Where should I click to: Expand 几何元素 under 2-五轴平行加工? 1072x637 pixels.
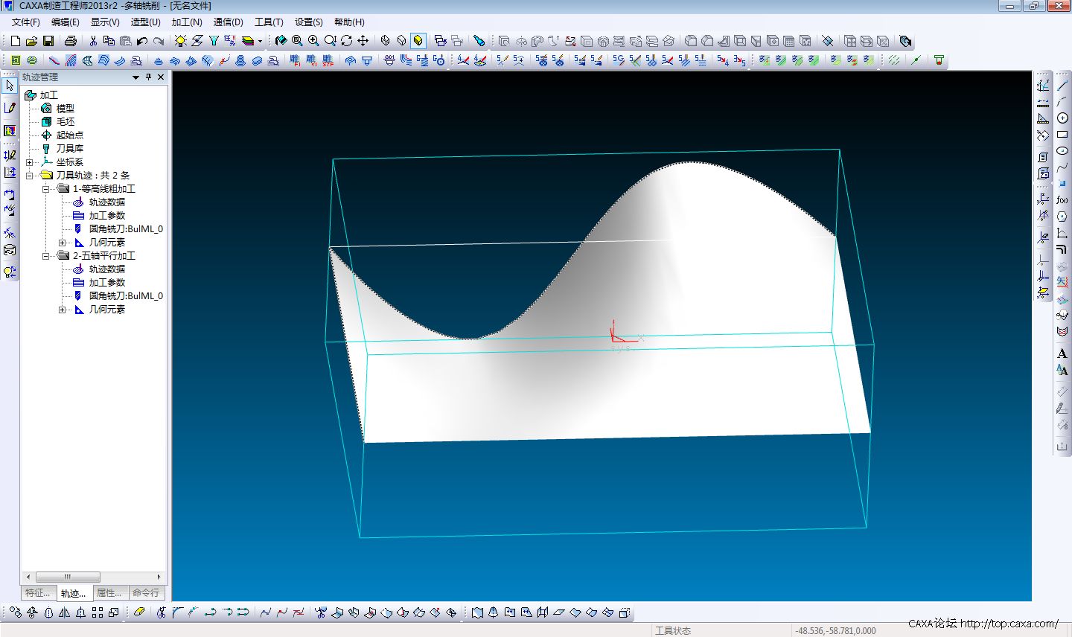[63, 310]
